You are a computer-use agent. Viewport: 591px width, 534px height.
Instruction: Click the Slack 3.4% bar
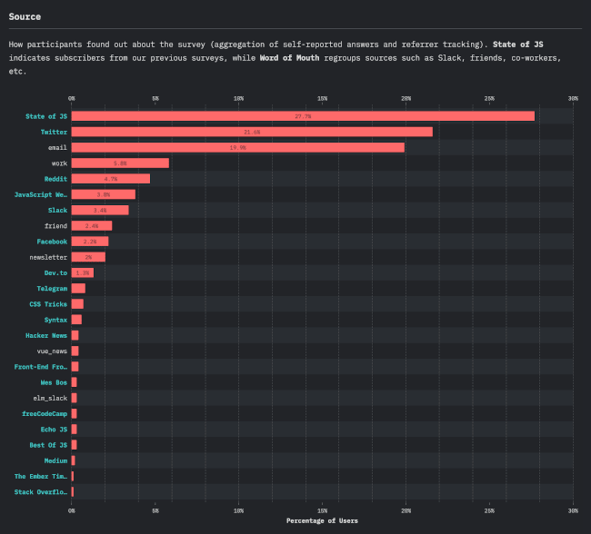click(100, 210)
